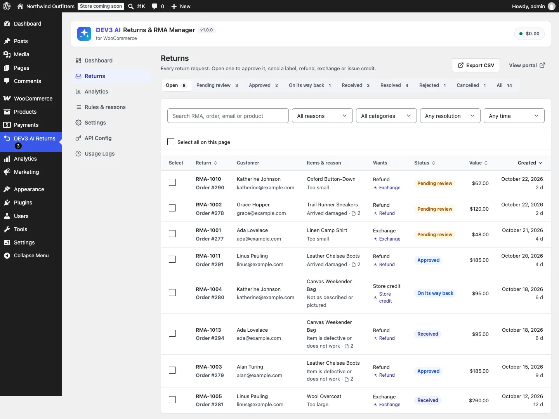The width and height of the screenshot is (559, 419).
Task: Expand the Any time dropdown
Action: [514, 116]
